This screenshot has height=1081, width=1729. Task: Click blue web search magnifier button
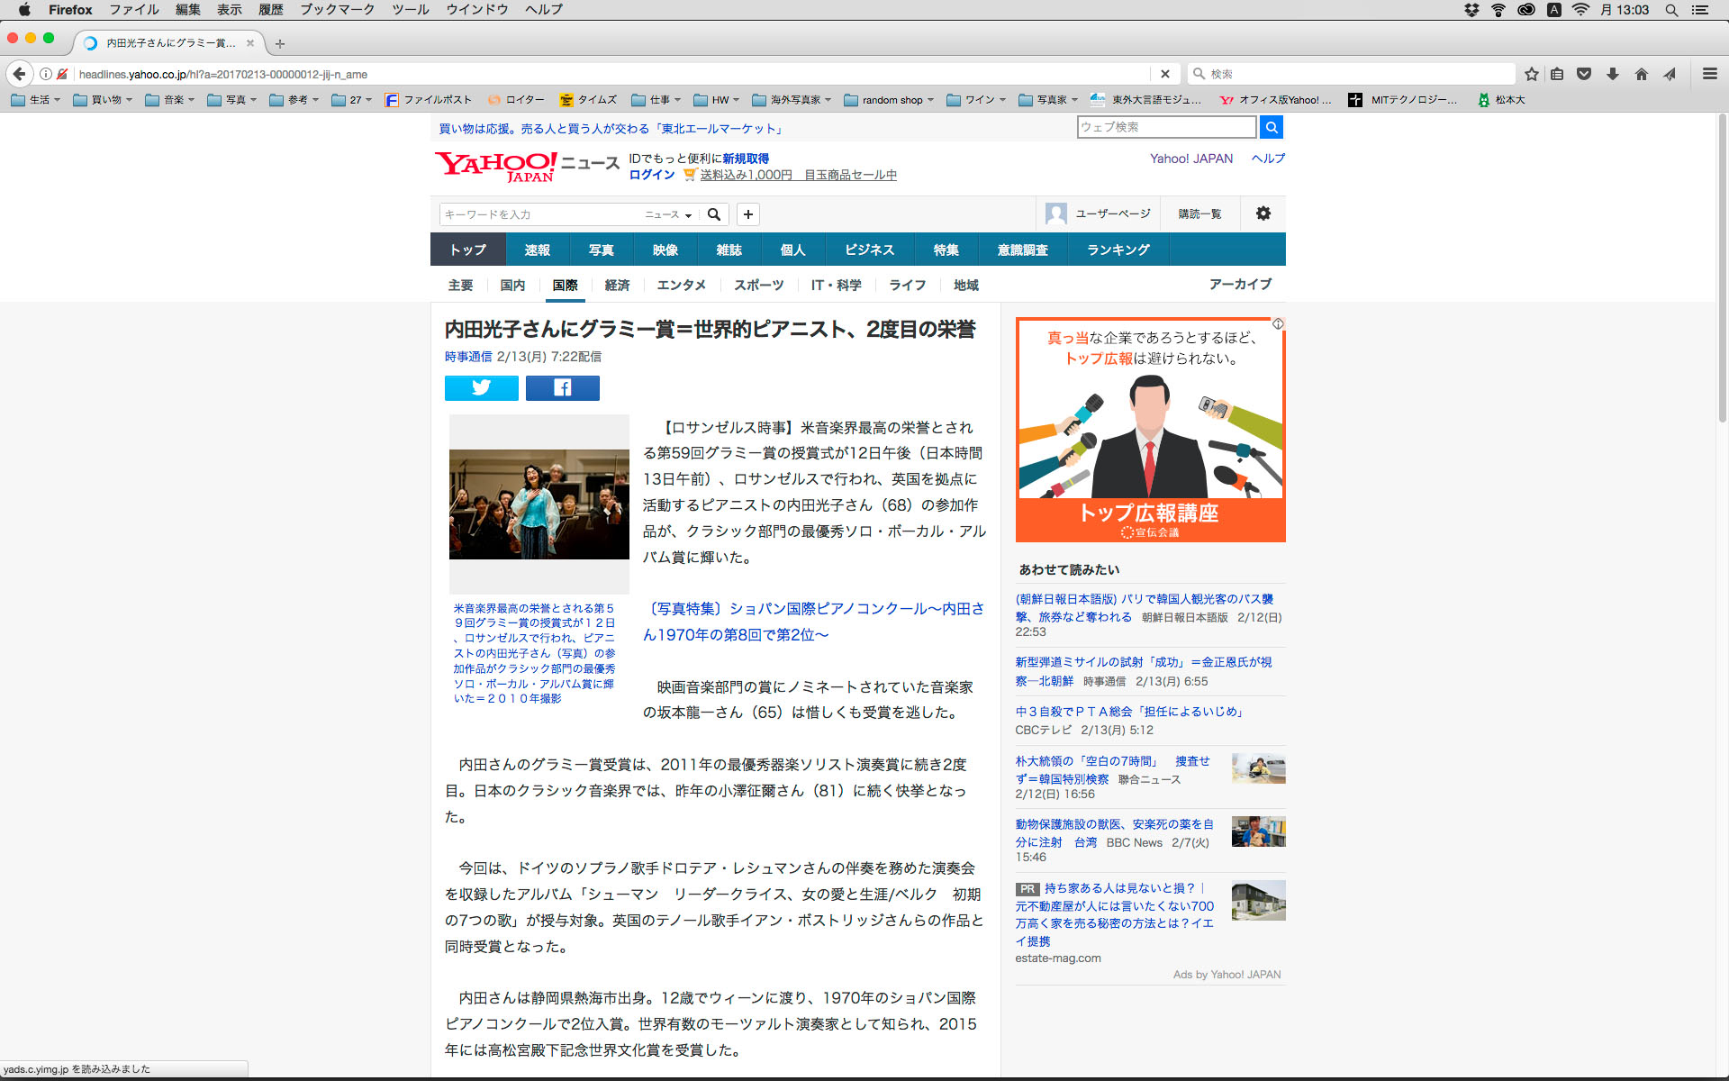[1271, 127]
